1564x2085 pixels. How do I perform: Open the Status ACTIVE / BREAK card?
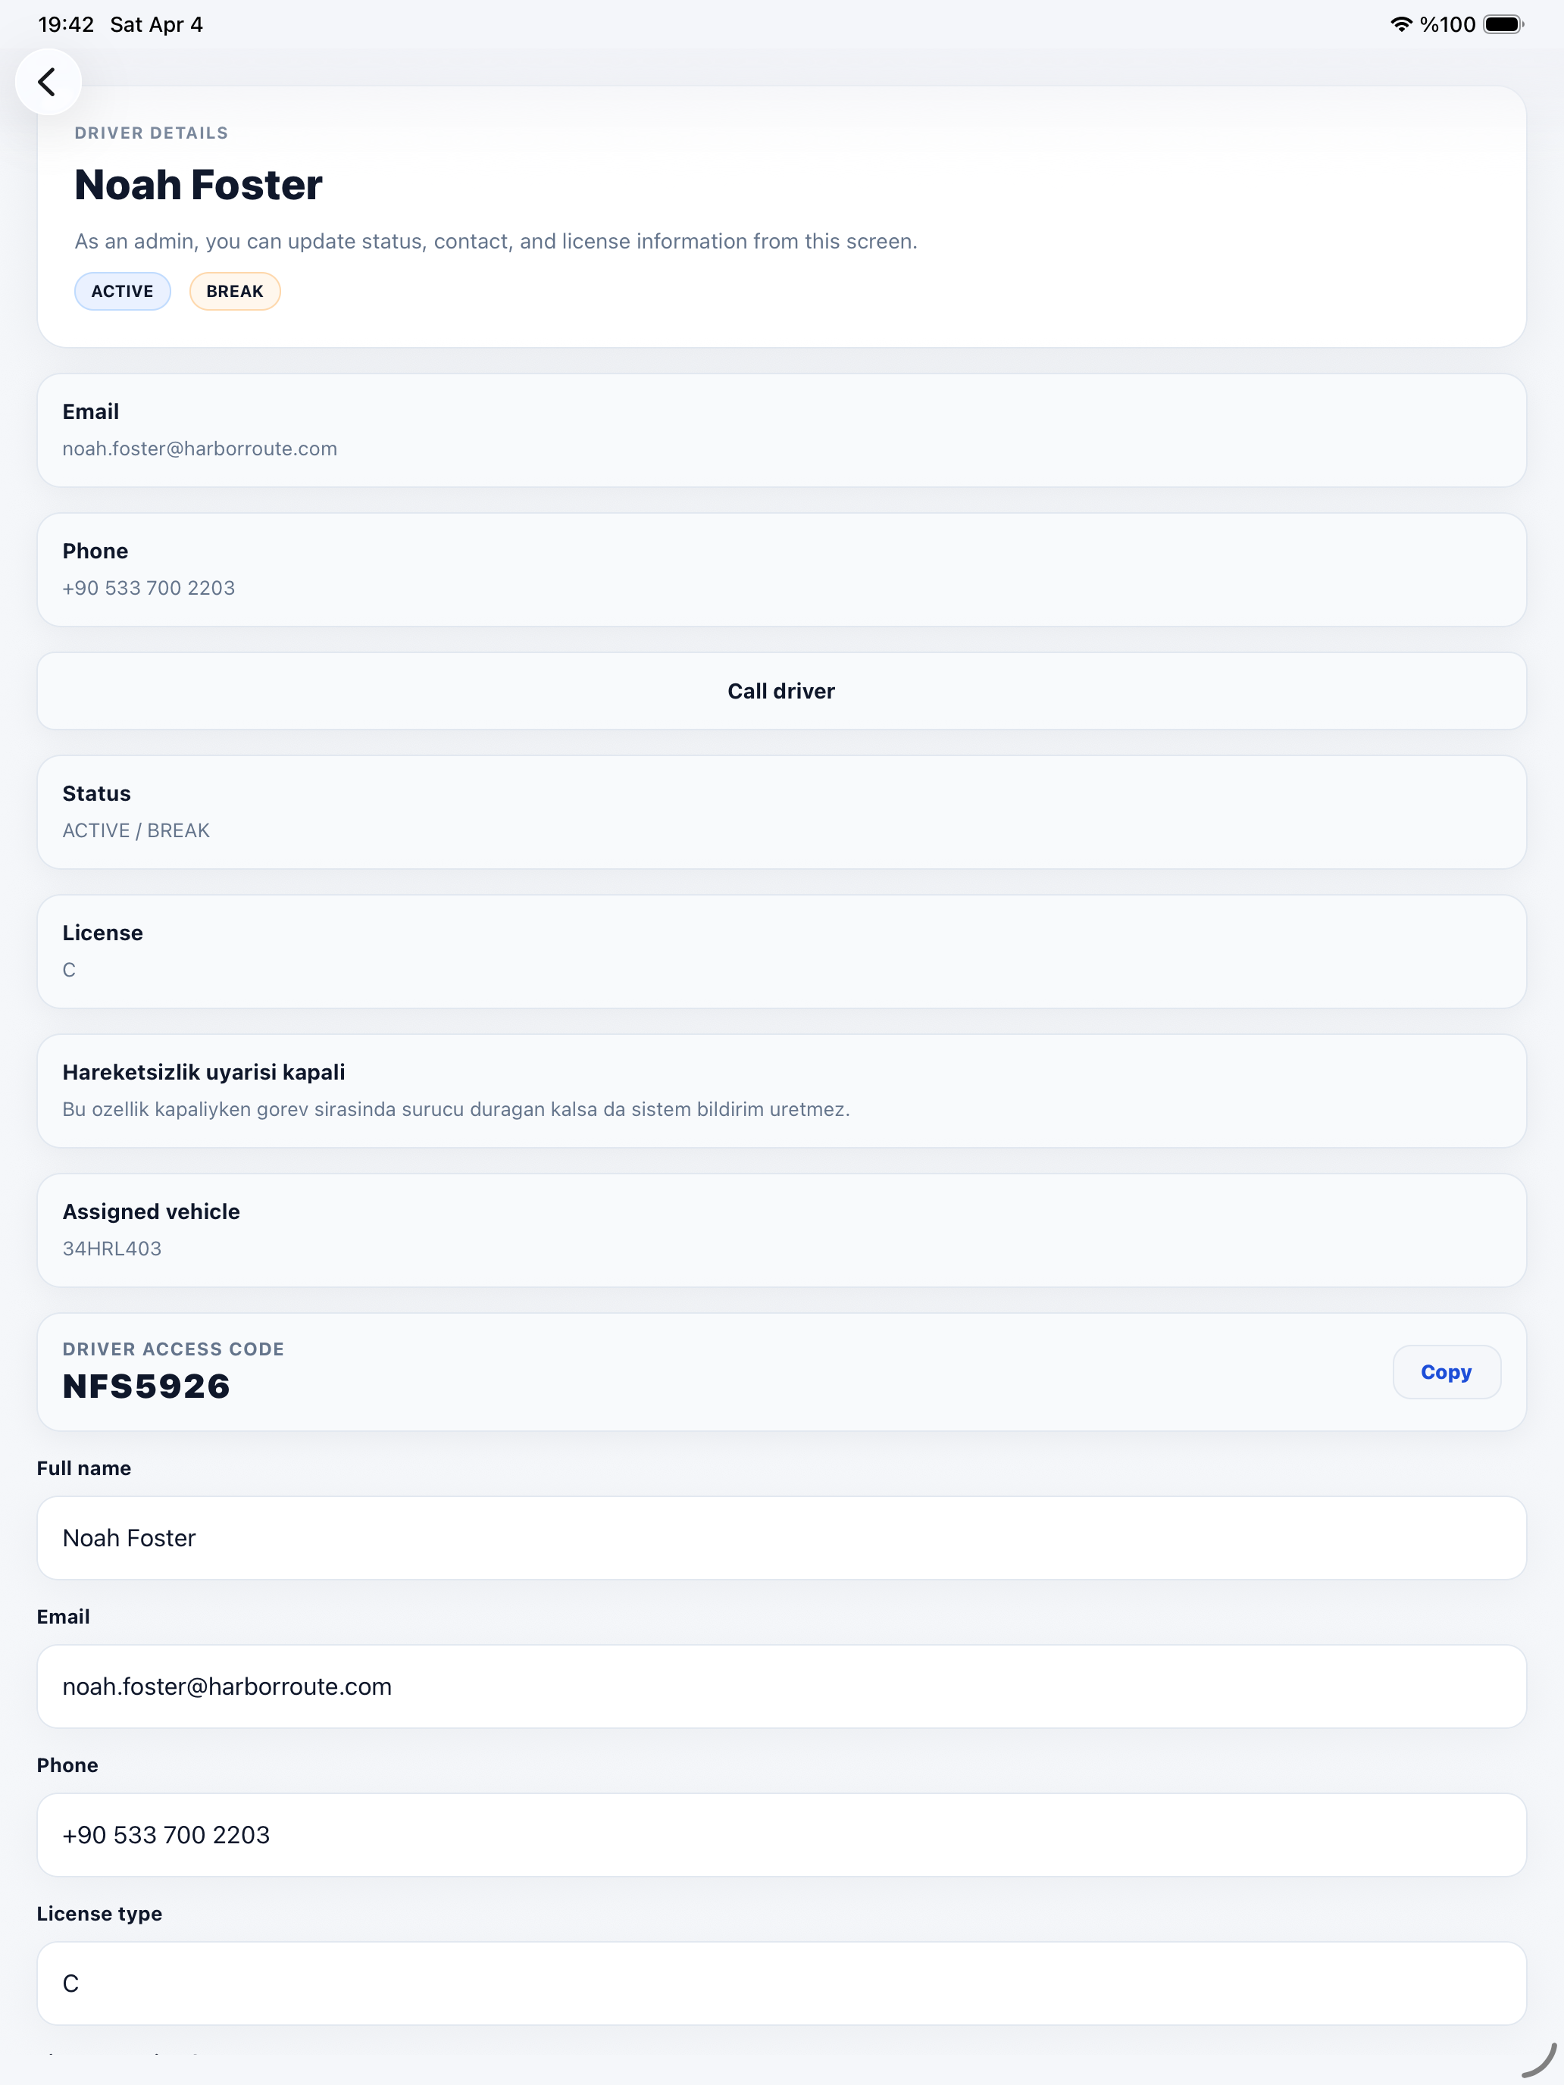pos(781,812)
